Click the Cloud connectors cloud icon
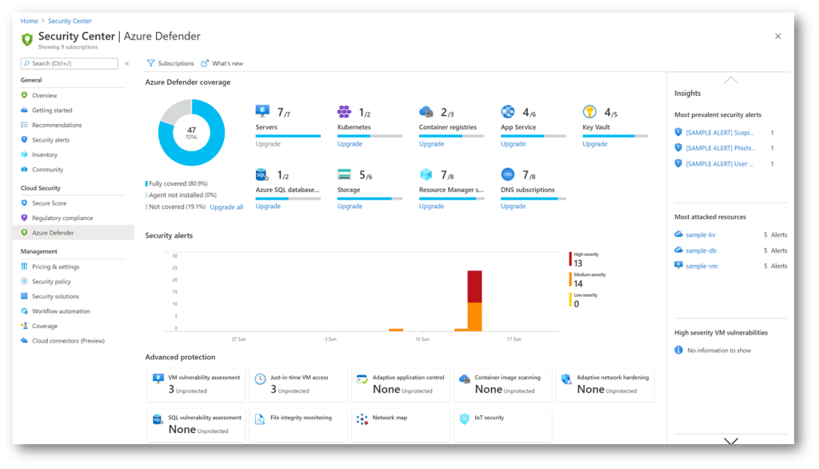The image size is (819, 469). point(24,340)
